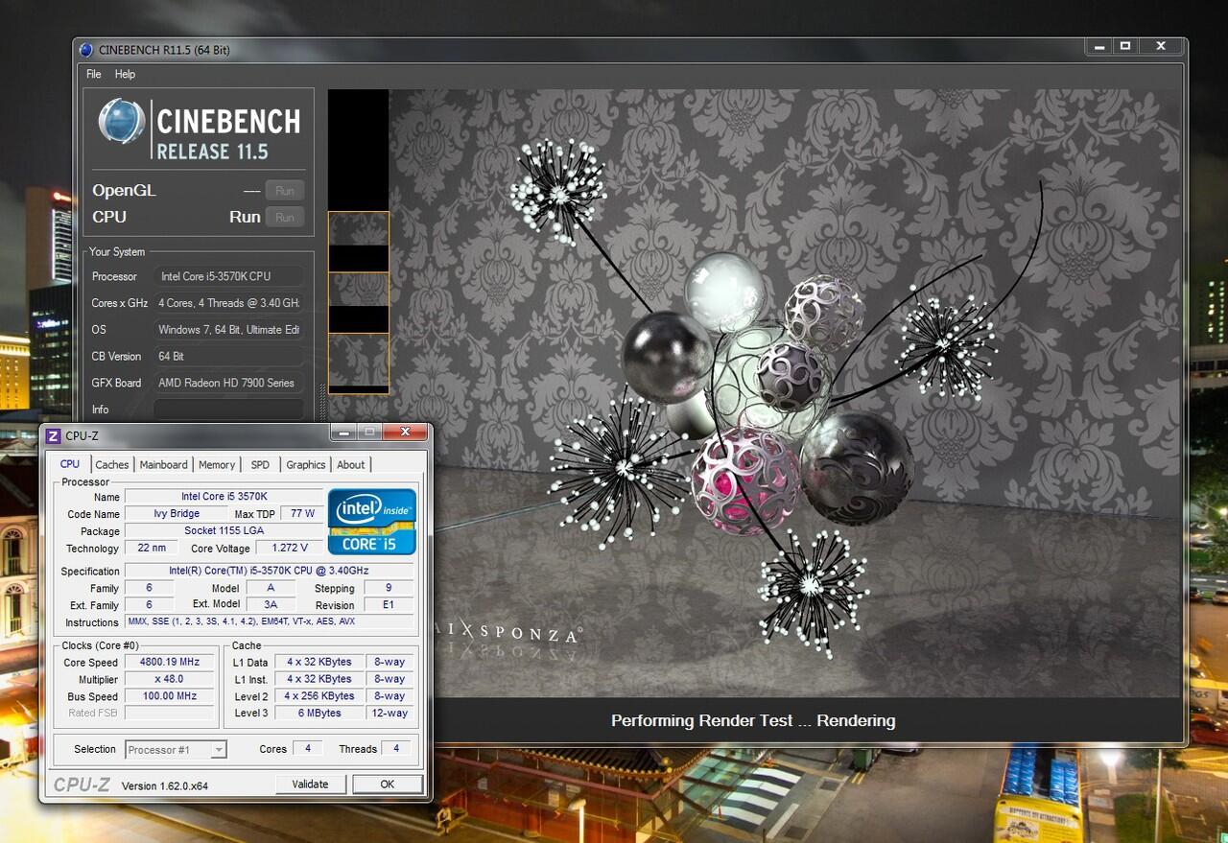
Task: Open the Processor #1 selection dropdown
Action: 176,750
